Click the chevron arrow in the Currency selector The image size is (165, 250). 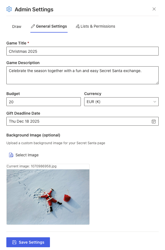[155, 101]
